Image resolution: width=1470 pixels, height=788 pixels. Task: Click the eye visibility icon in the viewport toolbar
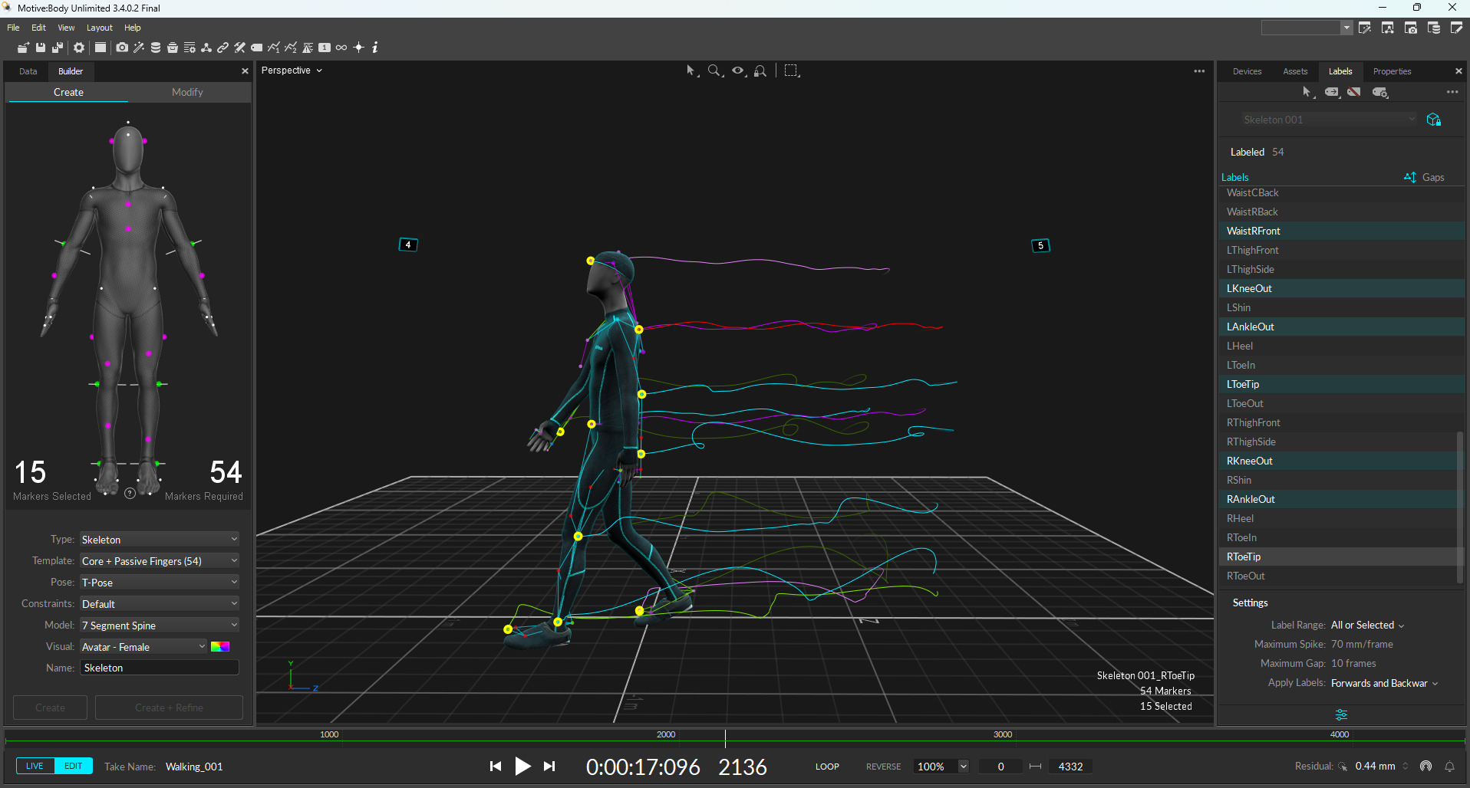(x=738, y=71)
